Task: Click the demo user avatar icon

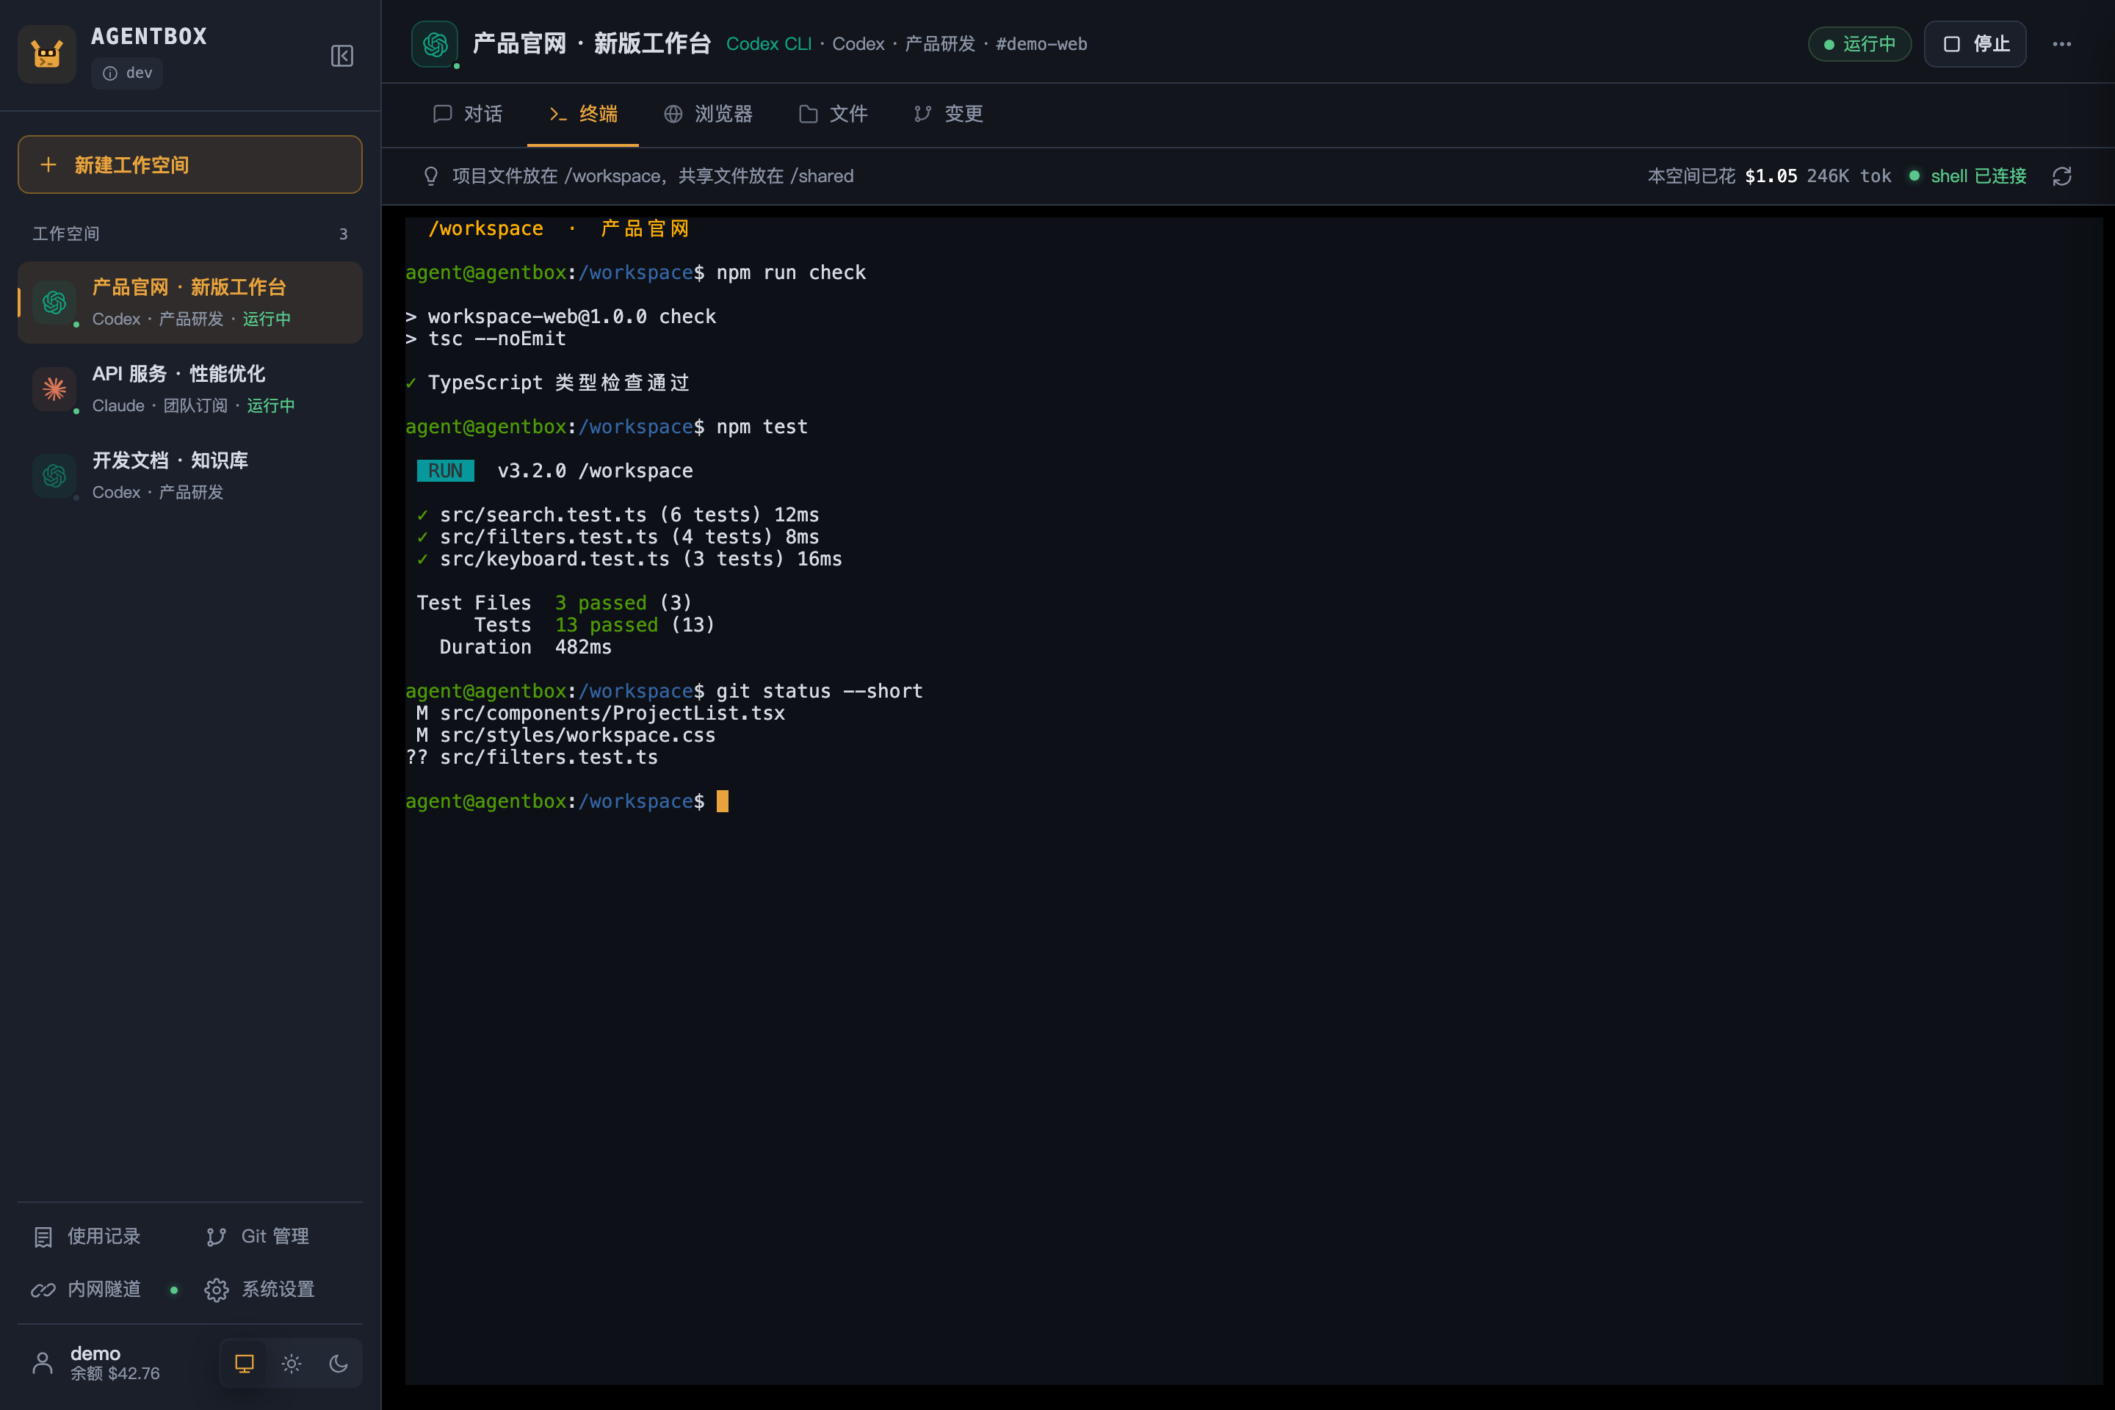Action: pos(43,1363)
